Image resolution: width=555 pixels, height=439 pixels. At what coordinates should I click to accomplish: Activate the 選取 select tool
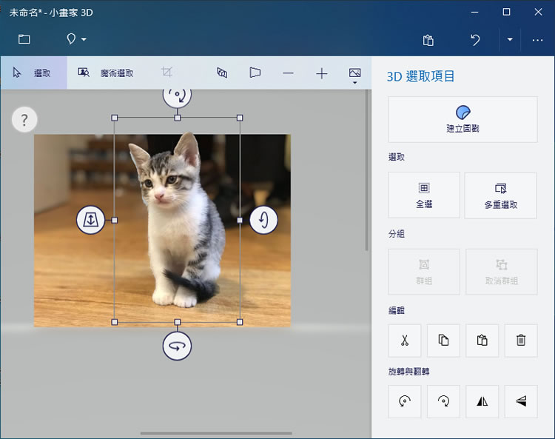pos(33,73)
